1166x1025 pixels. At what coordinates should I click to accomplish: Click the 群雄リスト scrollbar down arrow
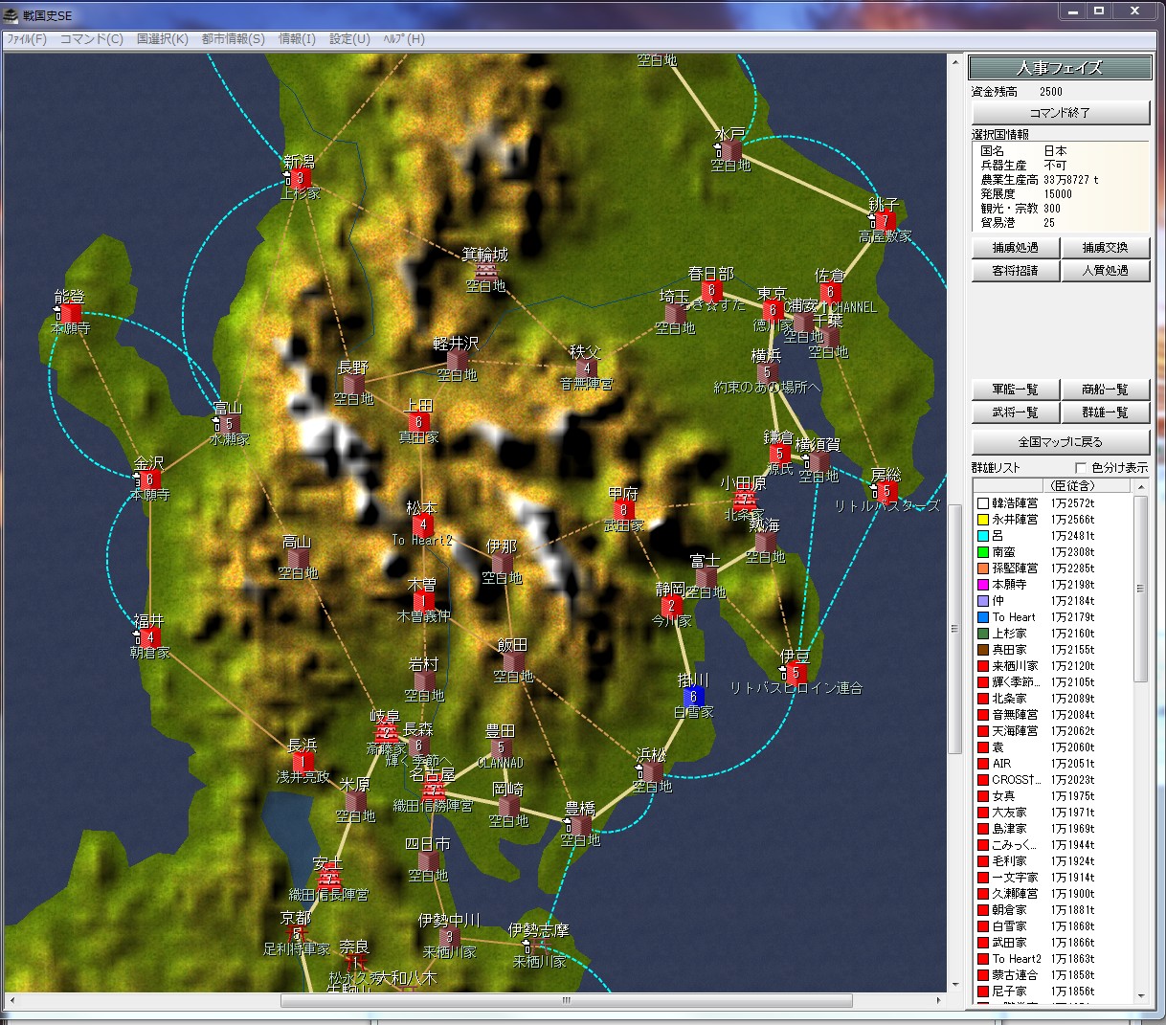click(x=1139, y=995)
